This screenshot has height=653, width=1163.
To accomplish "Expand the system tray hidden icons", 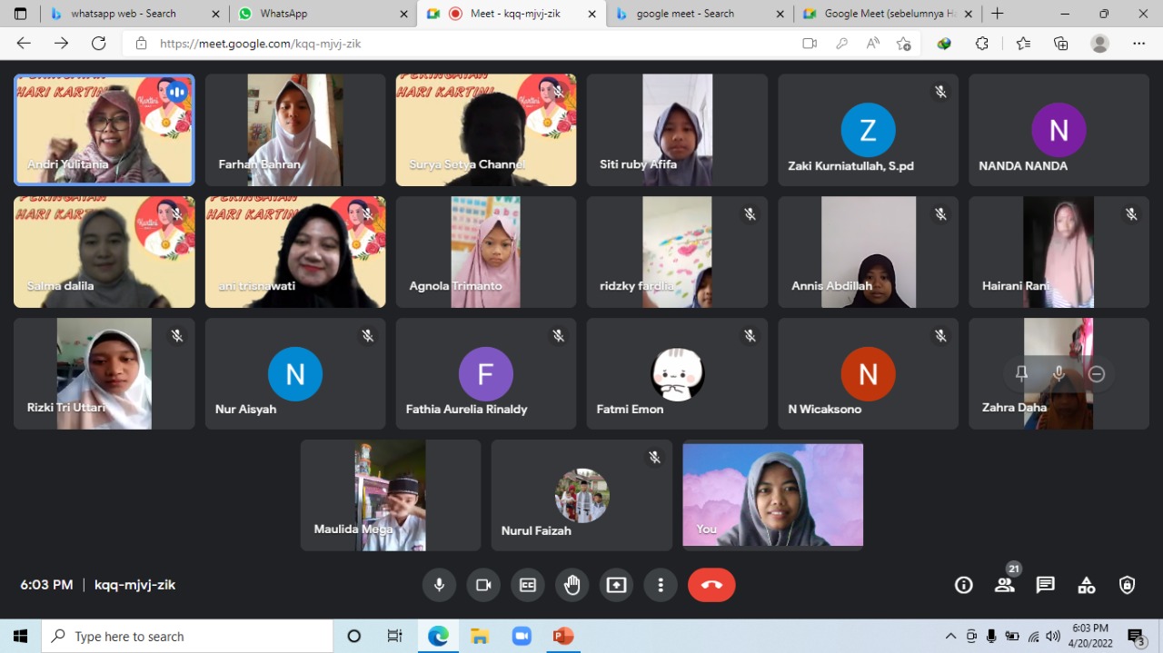I will (x=950, y=636).
